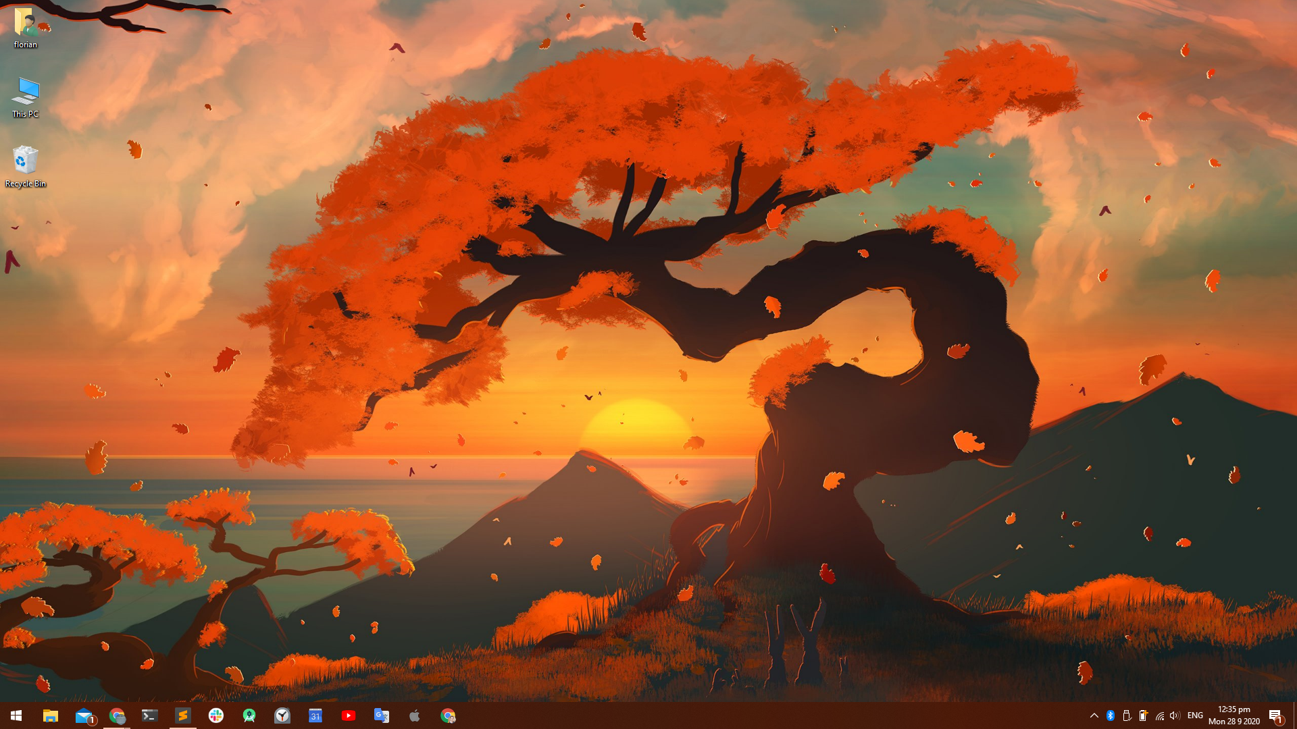1297x729 pixels.
Task: Open Google Translate taskbar shortcut
Action: [382, 715]
